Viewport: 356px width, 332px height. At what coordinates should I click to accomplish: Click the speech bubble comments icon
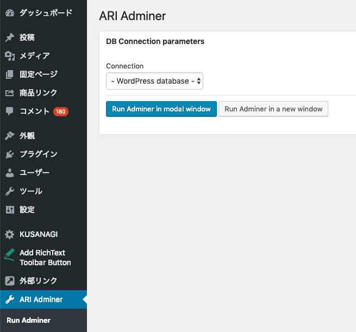pyautogui.click(x=10, y=111)
